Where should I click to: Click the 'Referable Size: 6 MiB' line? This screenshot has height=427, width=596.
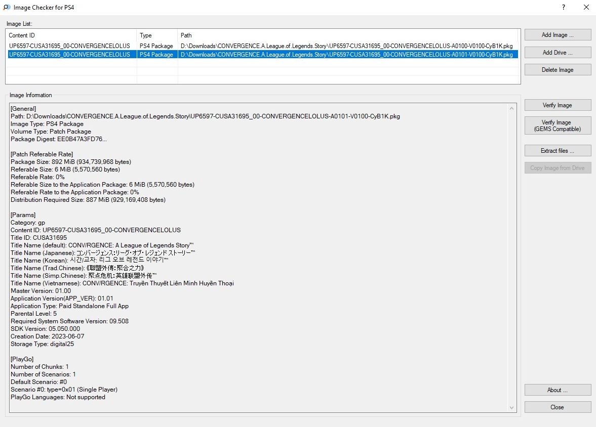click(65, 169)
